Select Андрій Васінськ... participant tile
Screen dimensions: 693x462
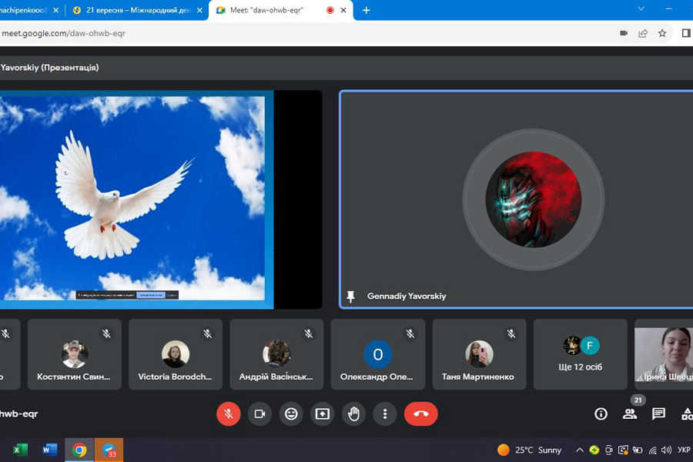[x=276, y=354]
